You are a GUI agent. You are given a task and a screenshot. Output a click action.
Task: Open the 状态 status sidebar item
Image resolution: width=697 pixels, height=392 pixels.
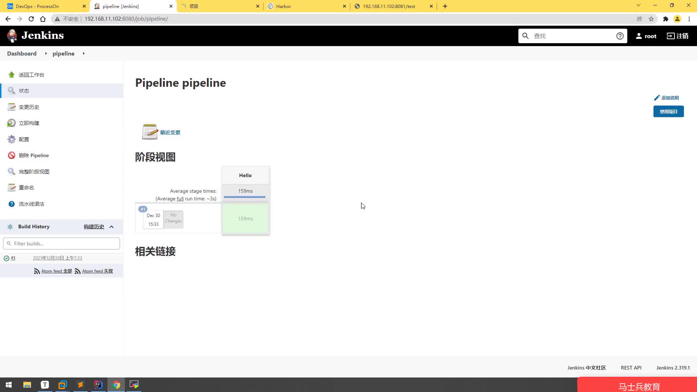pyautogui.click(x=62, y=91)
